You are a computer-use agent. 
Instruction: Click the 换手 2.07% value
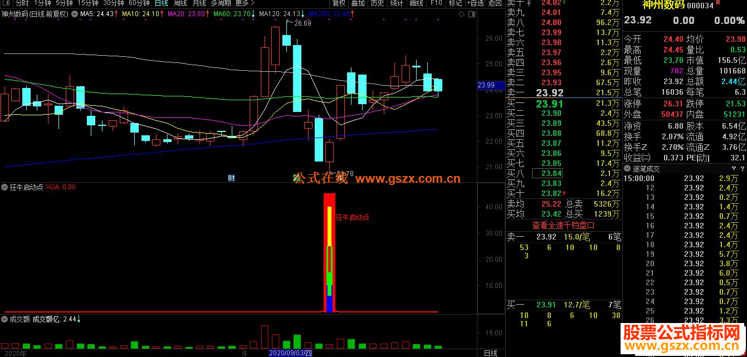click(x=672, y=136)
